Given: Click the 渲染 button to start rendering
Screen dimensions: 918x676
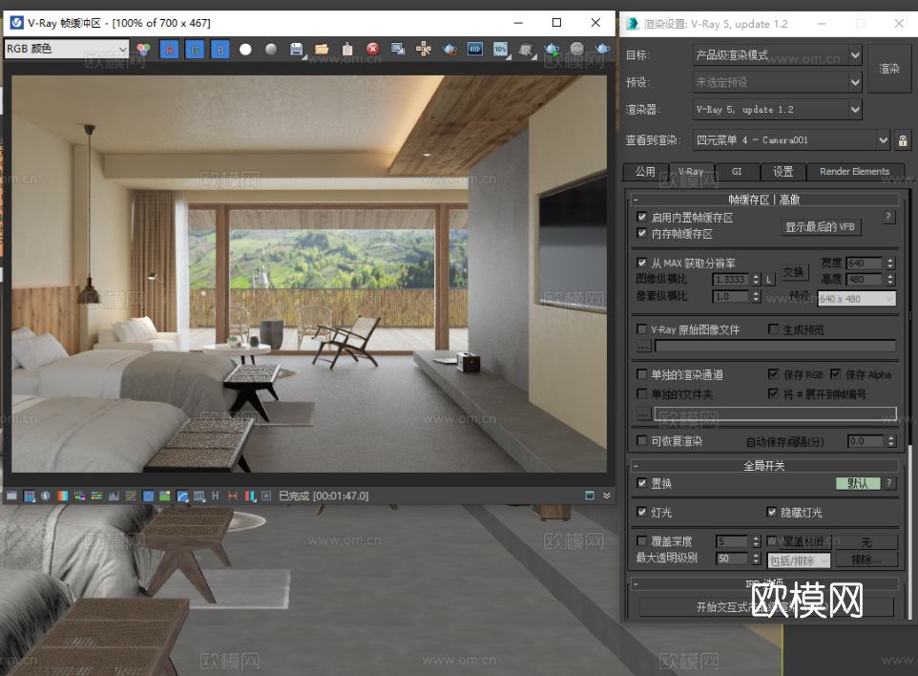Looking at the screenshot, I should click(x=889, y=68).
